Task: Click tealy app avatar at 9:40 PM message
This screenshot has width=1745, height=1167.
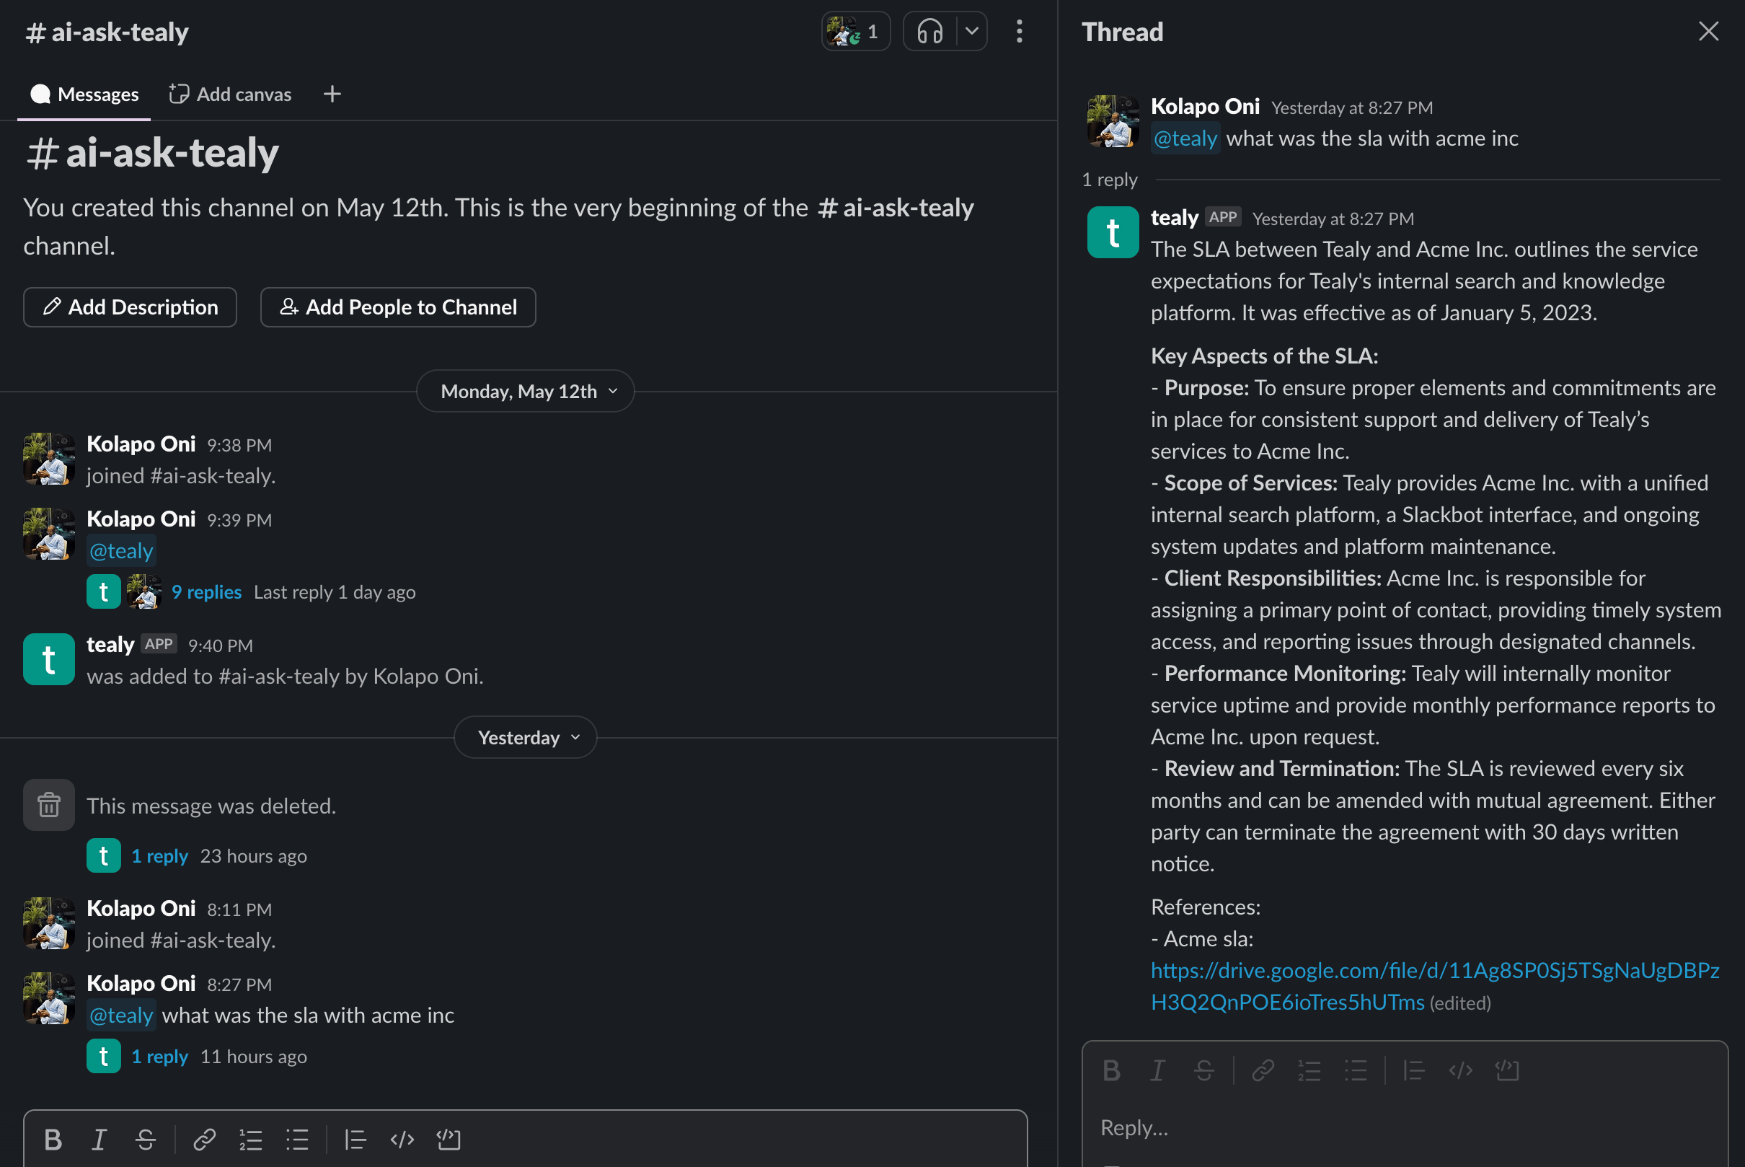Action: click(x=48, y=659)
